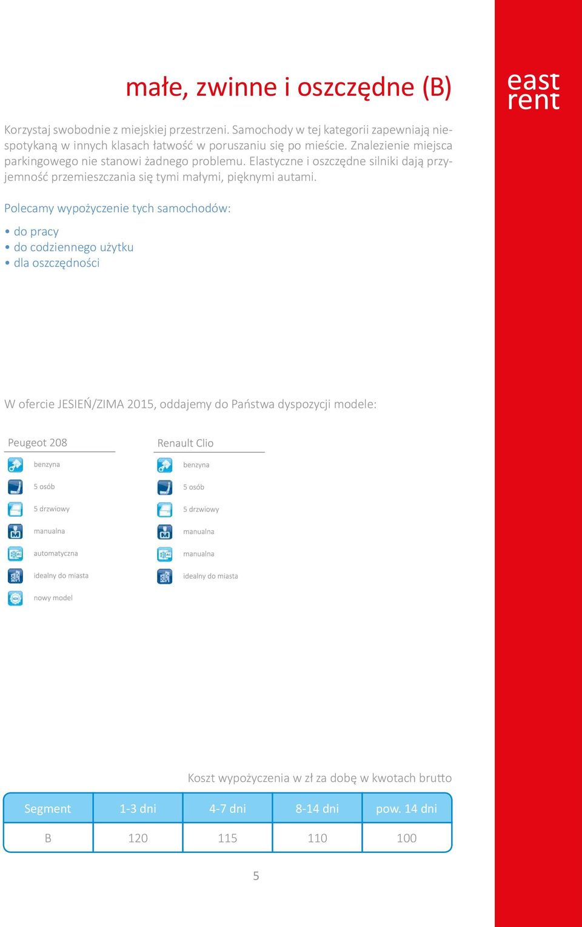Click the fuel icon beside Peugeot 208 benzyna
Image resolution: width=582 pixels, height=927 pixels.
[x=15, y=465]
